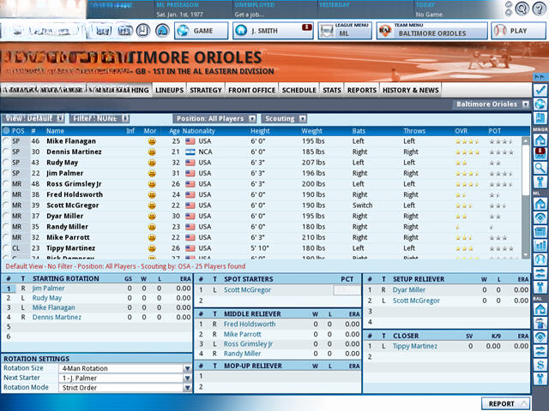Open the Rotation Mode dropdown
This screenshot has width=549, height=411.
tap(125, 388)
